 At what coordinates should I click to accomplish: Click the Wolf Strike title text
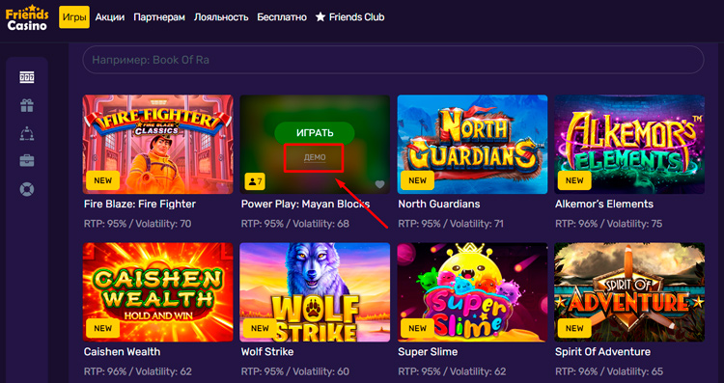coord(267,351)
